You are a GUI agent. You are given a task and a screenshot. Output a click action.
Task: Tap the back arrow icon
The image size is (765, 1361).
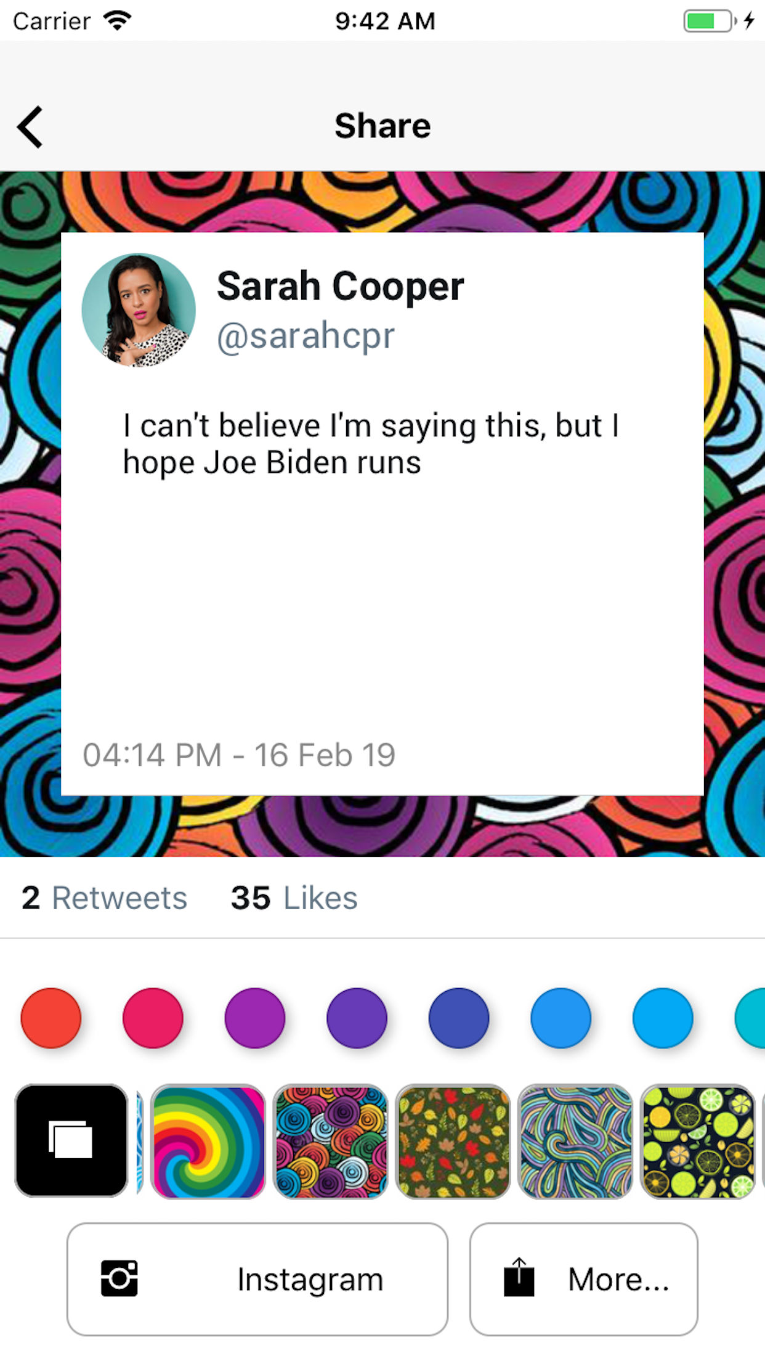(x=31, y=127)
